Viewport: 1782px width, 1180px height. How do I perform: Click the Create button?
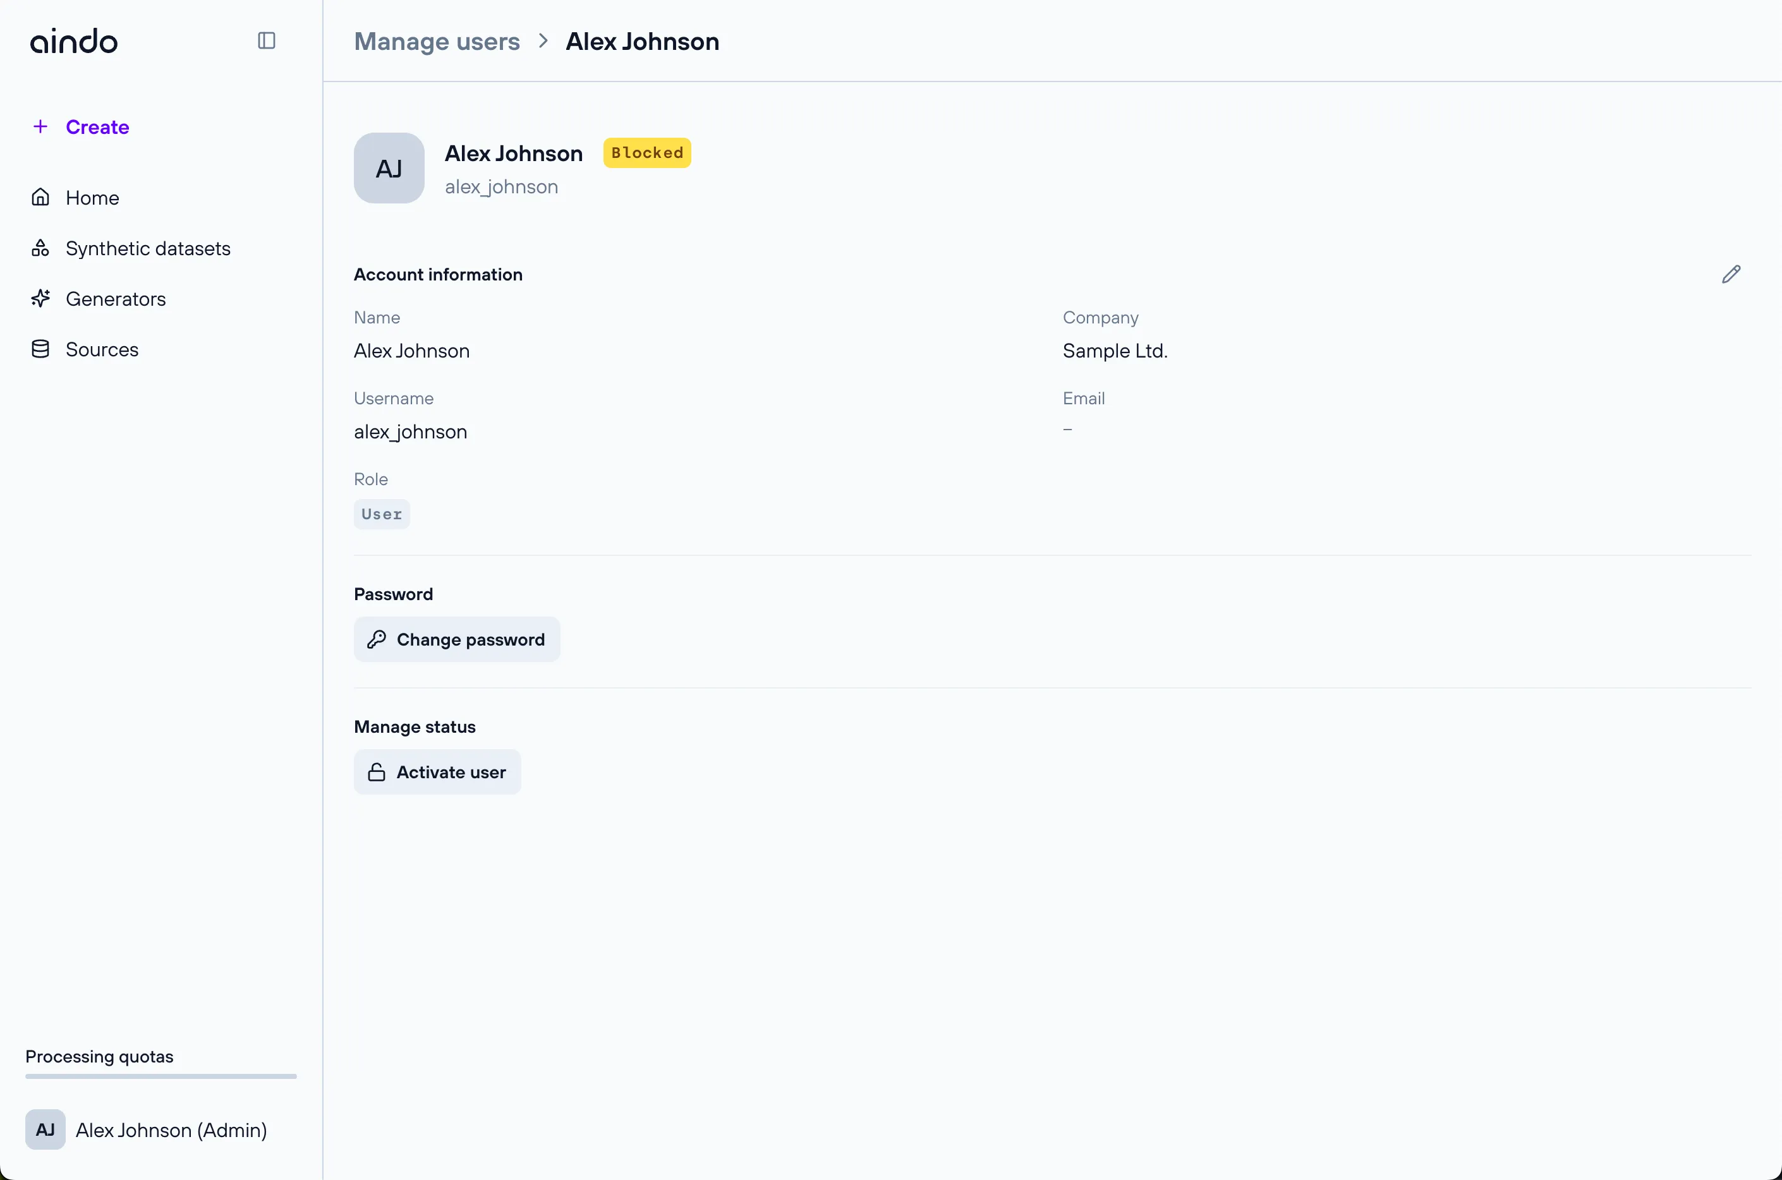97,126
